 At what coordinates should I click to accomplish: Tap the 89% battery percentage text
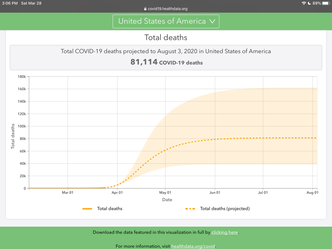click(x=317, y=3)
